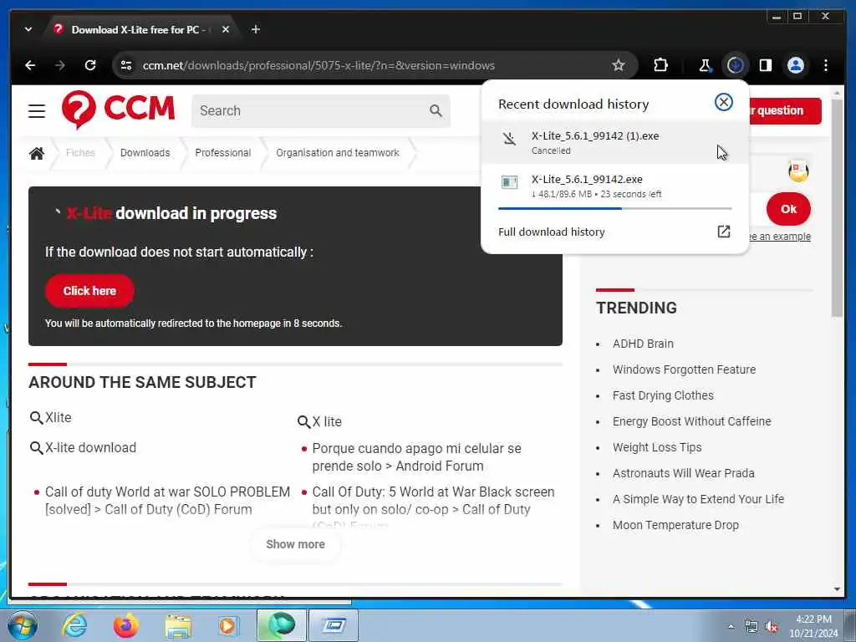Open Windows Start button

click(x=23, y=625)
